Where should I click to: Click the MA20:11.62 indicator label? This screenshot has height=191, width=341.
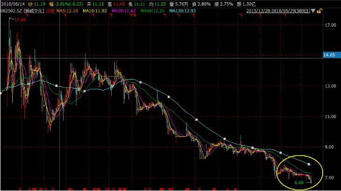pos(123,11)
